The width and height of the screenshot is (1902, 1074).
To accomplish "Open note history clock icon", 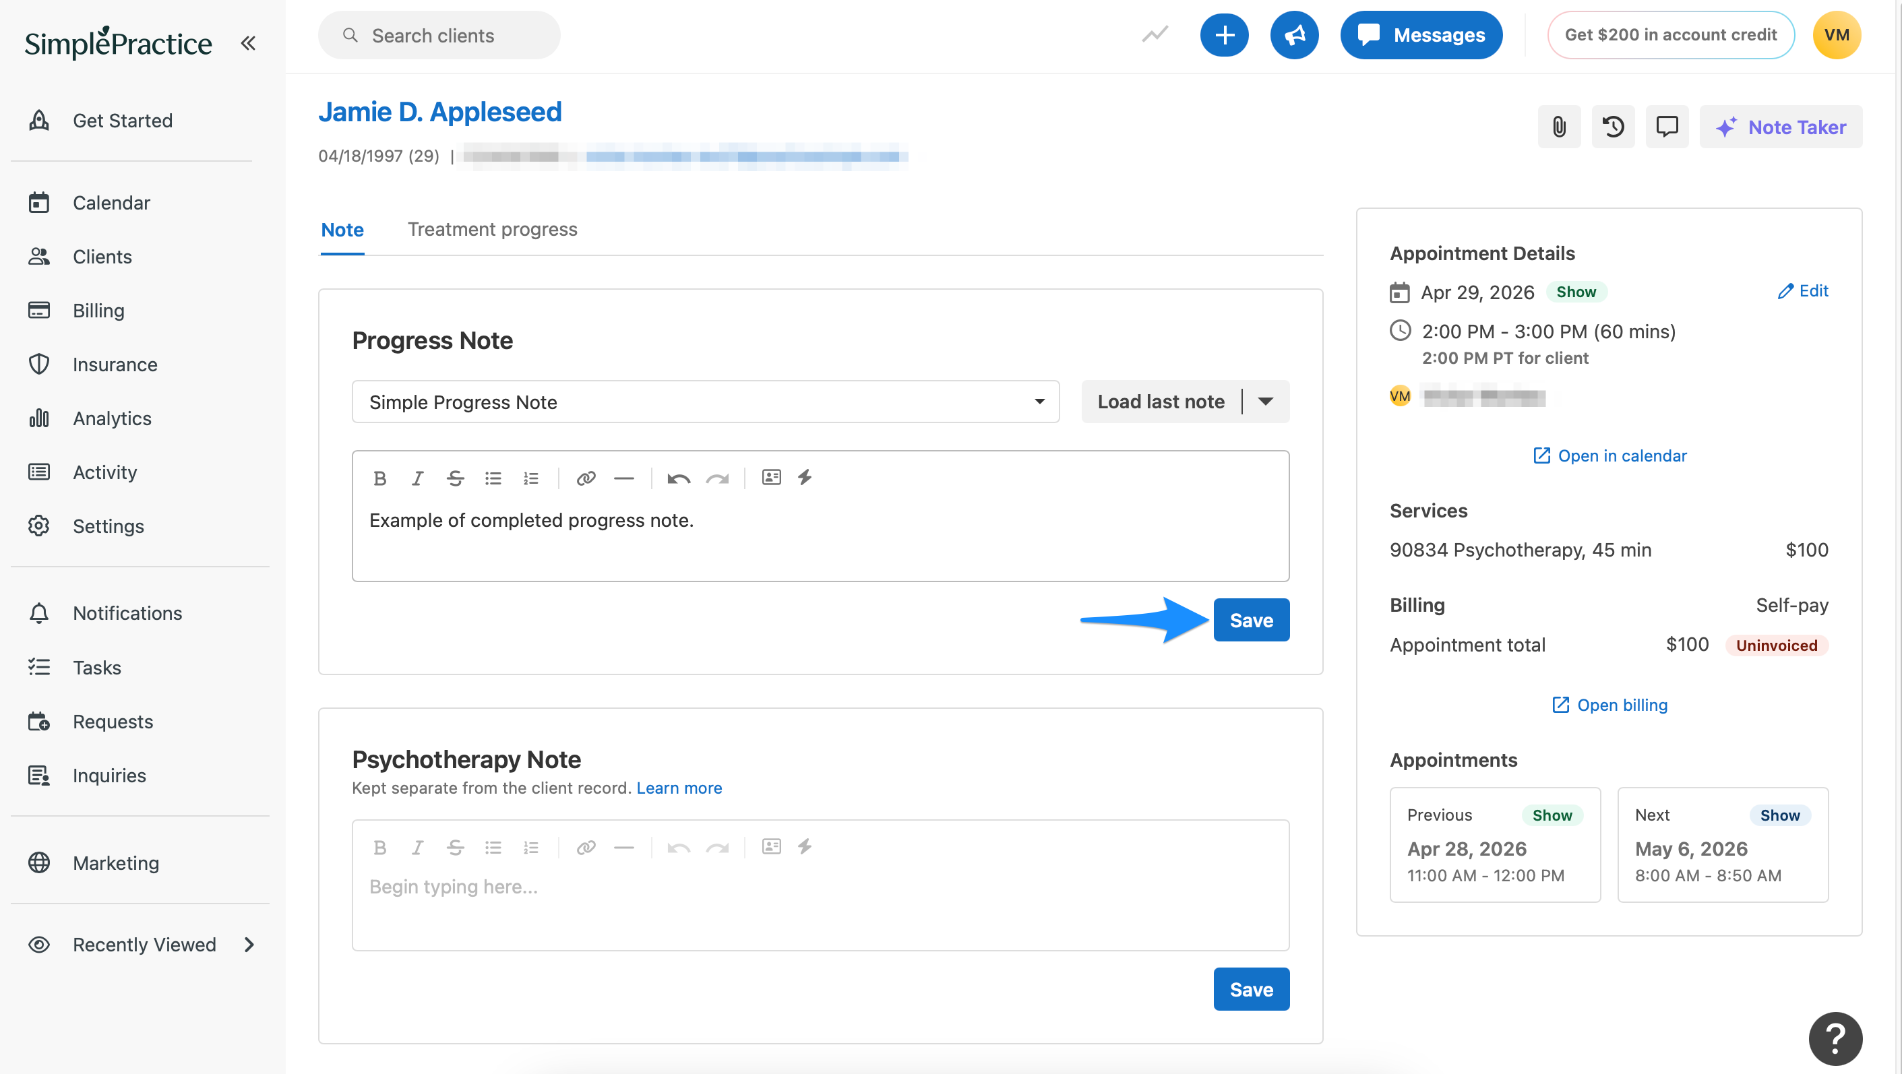I will pos(1614,127).
